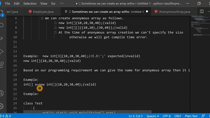Expand the overflow menu ellipsis in menu bar
This screenshot has height=118, width=210.
point(62,4)
